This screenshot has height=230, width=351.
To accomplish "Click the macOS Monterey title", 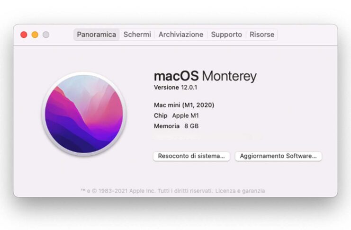I will pyautogui.click(x=205, y=76).
